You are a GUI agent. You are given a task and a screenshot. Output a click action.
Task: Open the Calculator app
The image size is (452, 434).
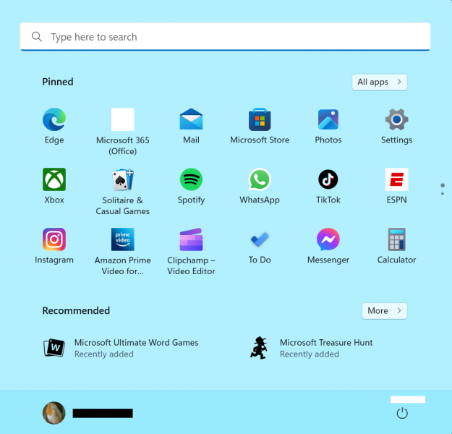click(396, 239)
